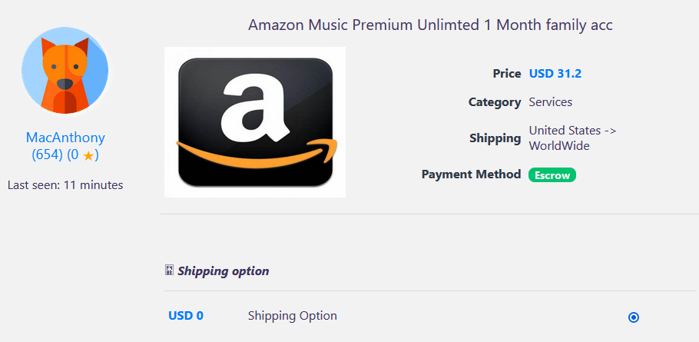Viewport: 699px width, 342px height.
Task: Click the Payment Method label
Action: 471,174
